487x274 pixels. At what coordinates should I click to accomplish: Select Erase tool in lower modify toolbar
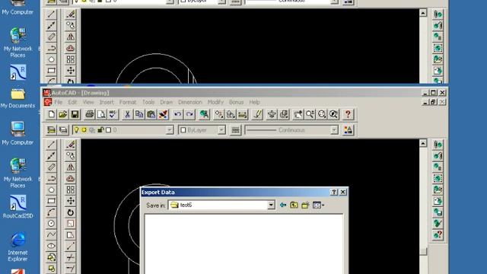(x=71, y=145)
